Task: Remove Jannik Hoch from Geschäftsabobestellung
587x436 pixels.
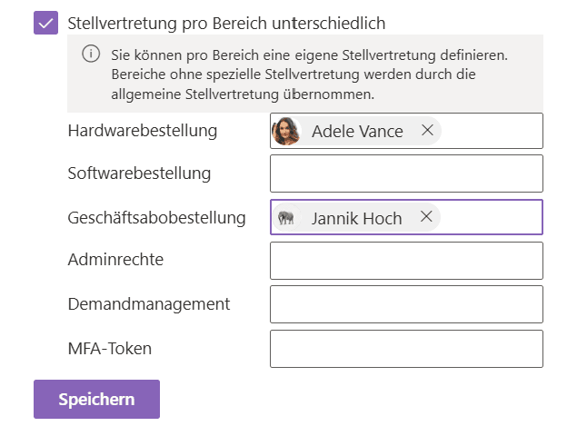Action: [x=426, y=216]
